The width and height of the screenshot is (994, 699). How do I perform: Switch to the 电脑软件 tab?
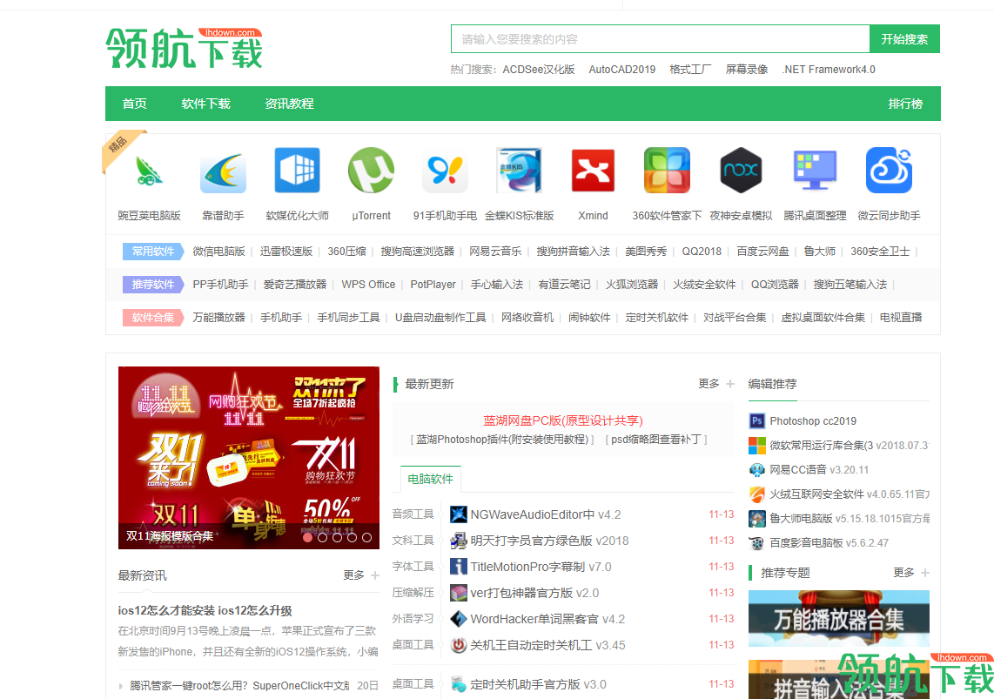pos(431,479)
